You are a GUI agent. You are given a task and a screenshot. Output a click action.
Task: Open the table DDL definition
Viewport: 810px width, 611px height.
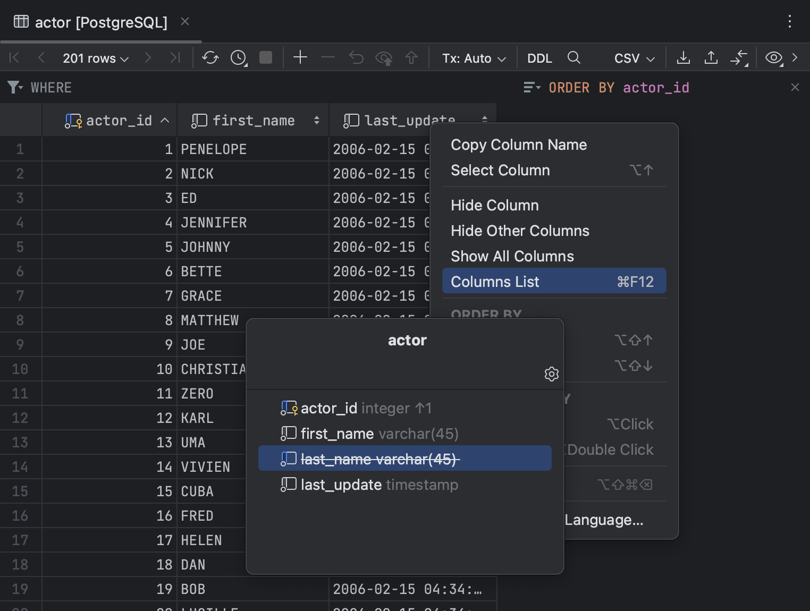click(x=539, y=58)
